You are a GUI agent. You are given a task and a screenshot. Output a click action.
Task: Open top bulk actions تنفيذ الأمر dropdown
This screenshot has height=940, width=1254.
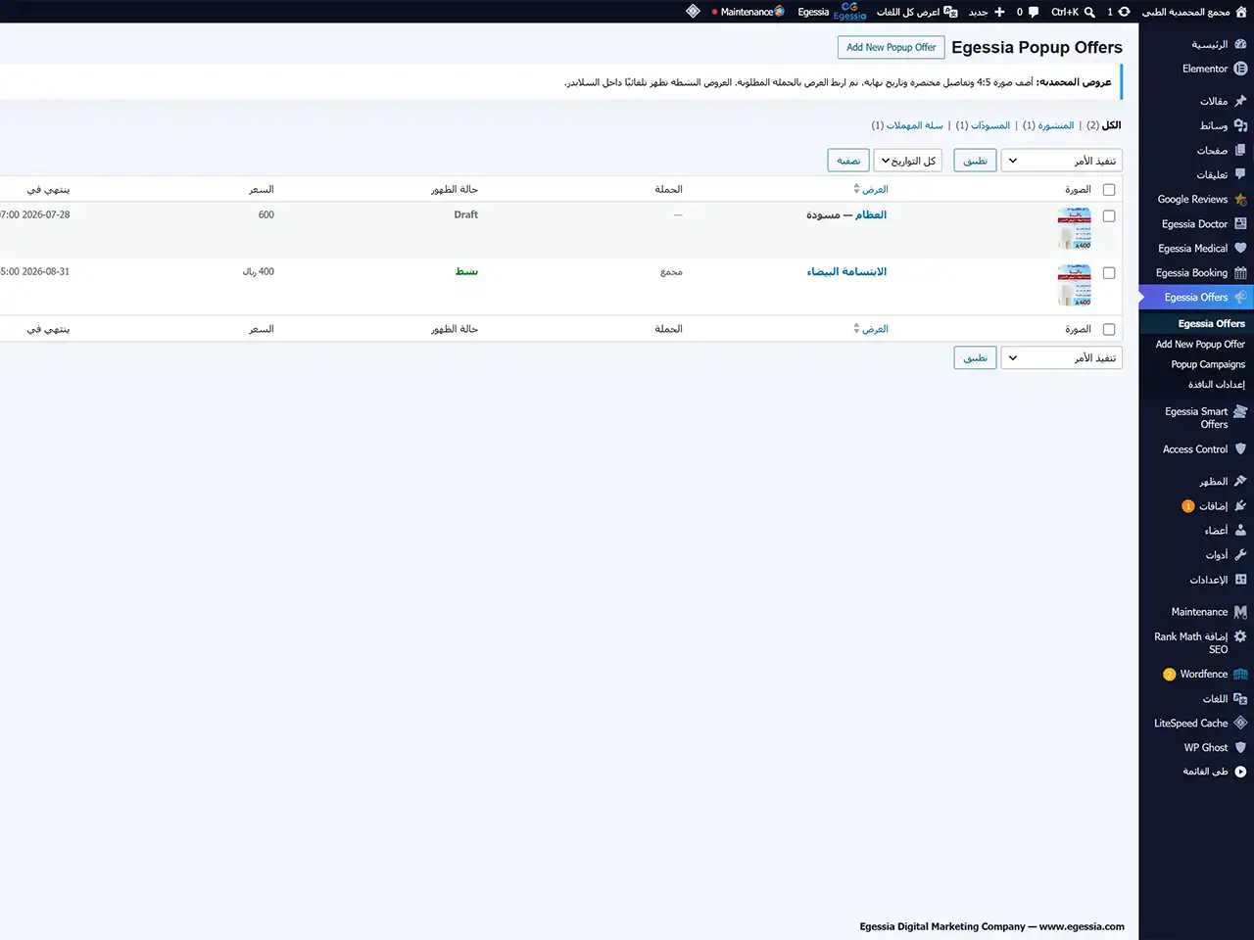[1061, 161]
